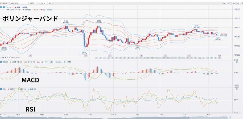The height and width of the screenshot is (121, 243).
Task: Click the camera snapshot icon
Action: point(233,3)
